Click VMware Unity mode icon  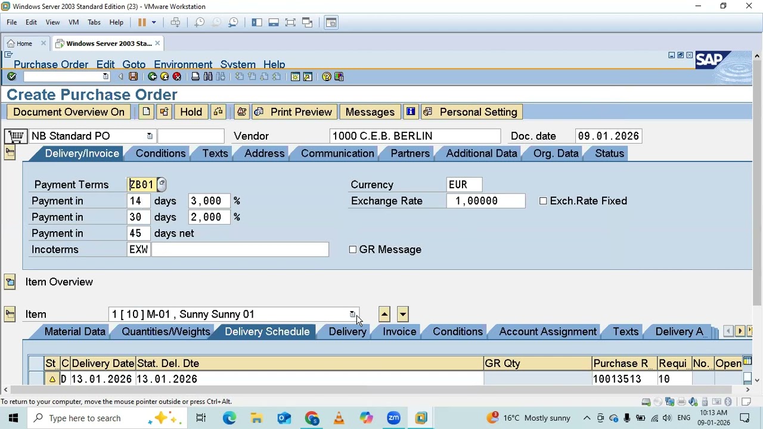pyautogui.click(x=308, y=23)
